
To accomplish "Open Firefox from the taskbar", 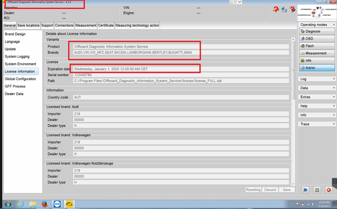I will pyautogui.click(x=45, y=204).
